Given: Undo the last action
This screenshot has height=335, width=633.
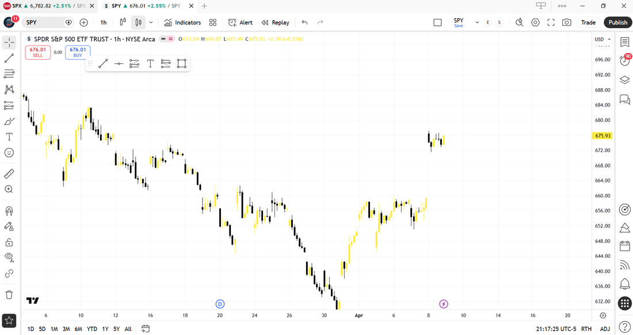Looking at the screenshot, I should click(x=305, y=22).
